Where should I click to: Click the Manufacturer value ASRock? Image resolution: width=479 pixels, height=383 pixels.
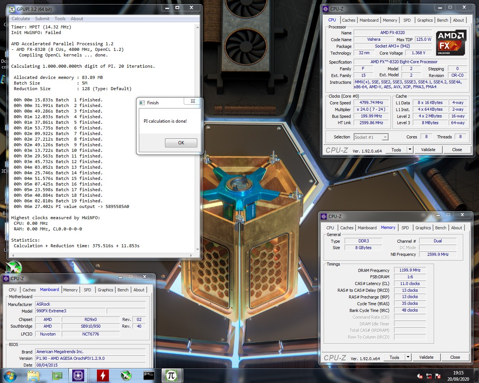point(90,304)
